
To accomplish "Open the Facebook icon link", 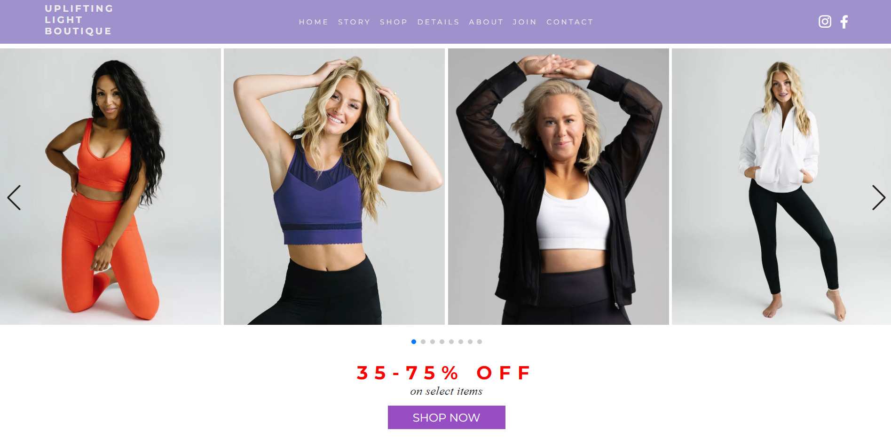I will [x=844, y=22].
